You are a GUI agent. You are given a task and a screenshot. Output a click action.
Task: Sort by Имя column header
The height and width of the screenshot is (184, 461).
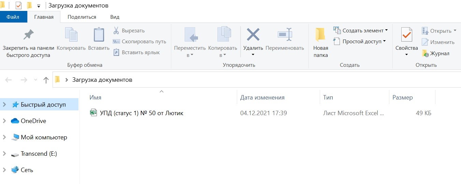point(95,97)
